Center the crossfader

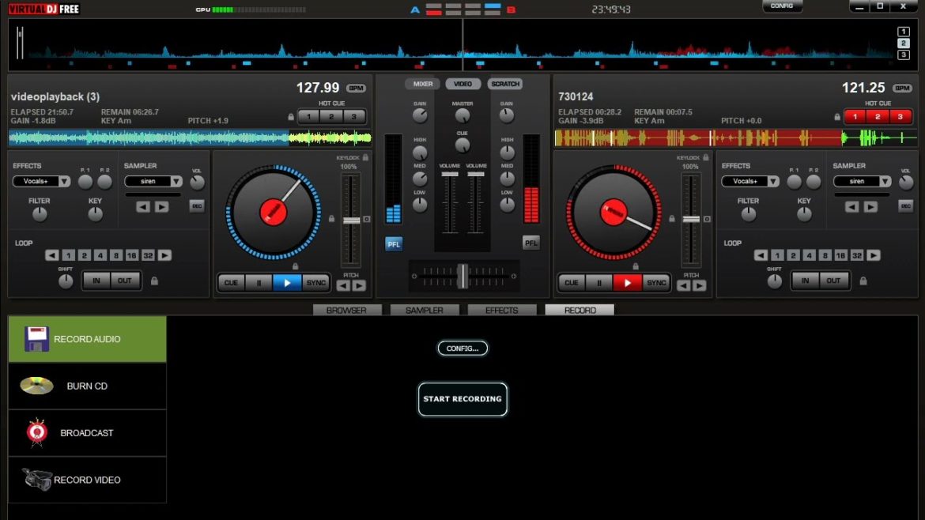[462, 275]
